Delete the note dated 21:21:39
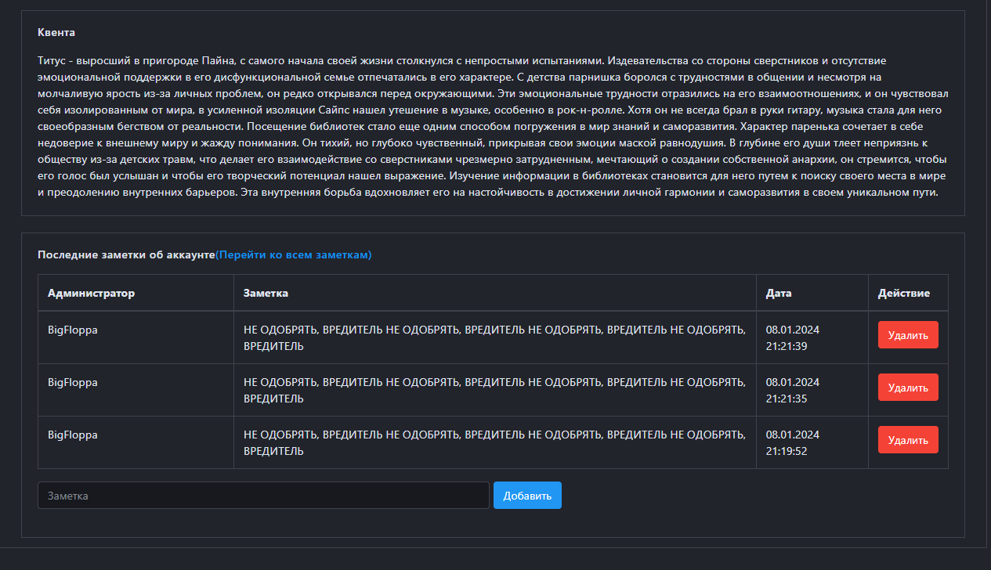This screenshot has width=991, height=570. click(x=907, y=335)
